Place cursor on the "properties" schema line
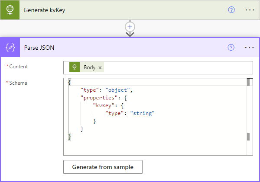The image size is (260, 182). 106,98
